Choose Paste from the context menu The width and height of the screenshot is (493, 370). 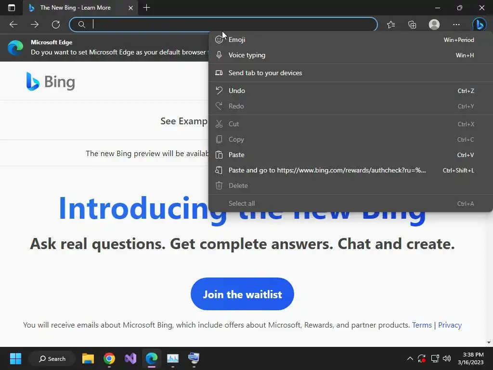point(350,155)
